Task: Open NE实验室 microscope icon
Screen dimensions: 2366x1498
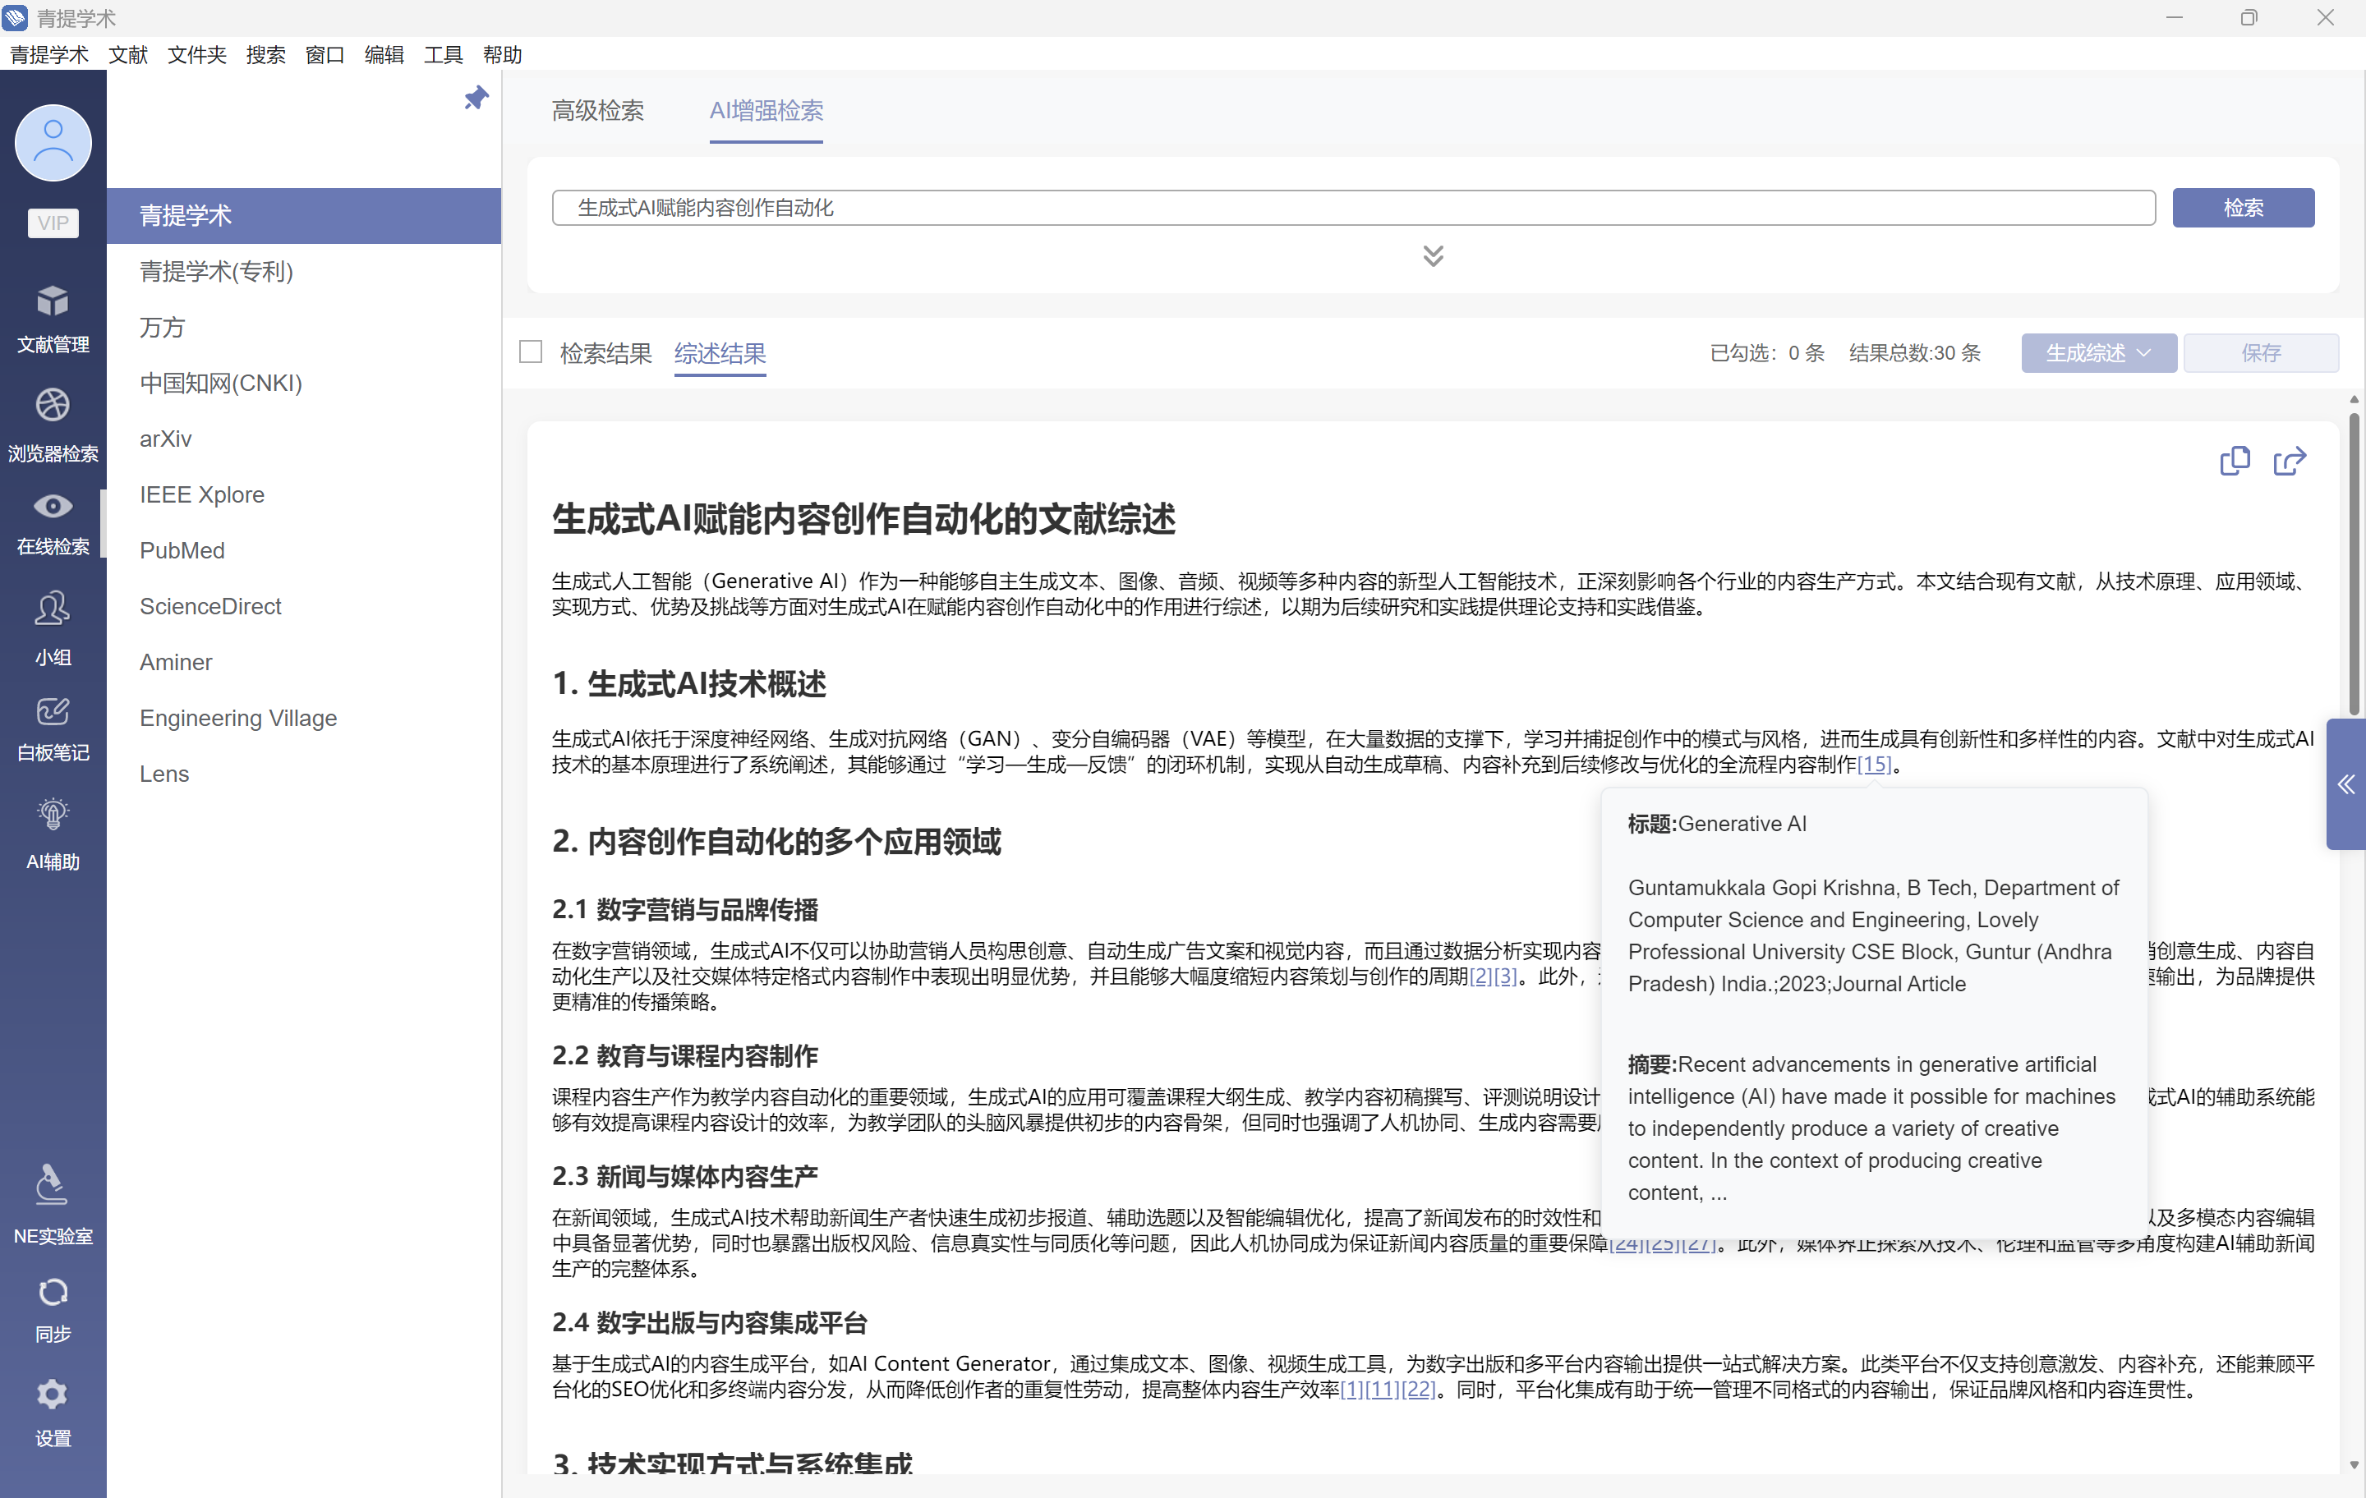Action: click(x=52, y=1186)
